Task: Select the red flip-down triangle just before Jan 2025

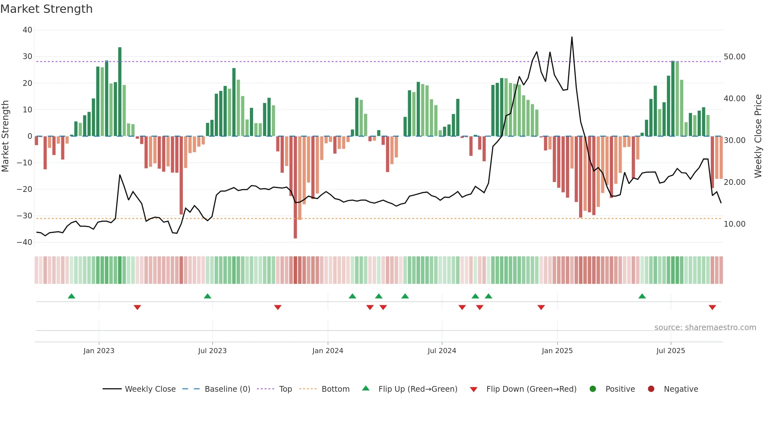Action: 541,307
